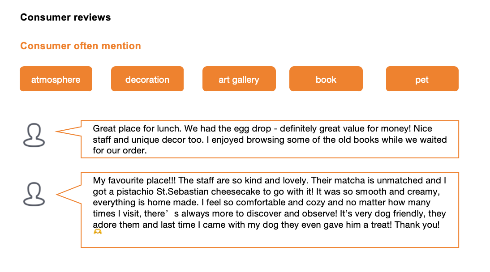Click the yellow heart-hands emoji
490x272 pixels.
pyautogui.click(x=98, y=231)
